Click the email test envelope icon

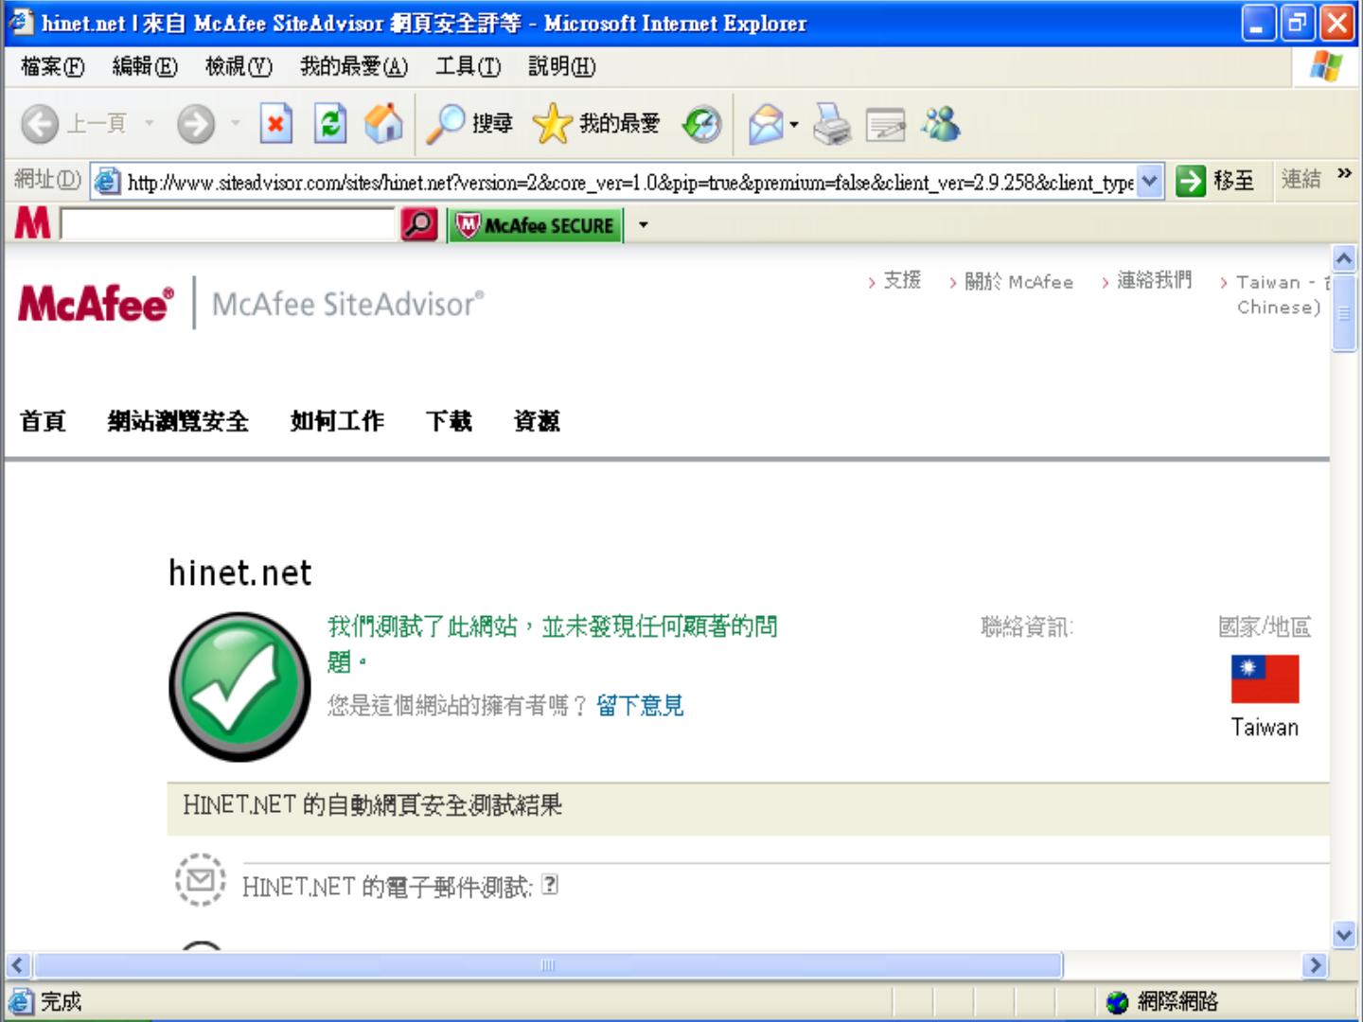click(201, 880)
